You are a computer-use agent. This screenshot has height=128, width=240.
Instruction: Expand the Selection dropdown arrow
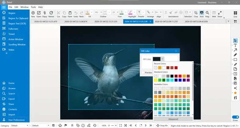click(190, 12)
